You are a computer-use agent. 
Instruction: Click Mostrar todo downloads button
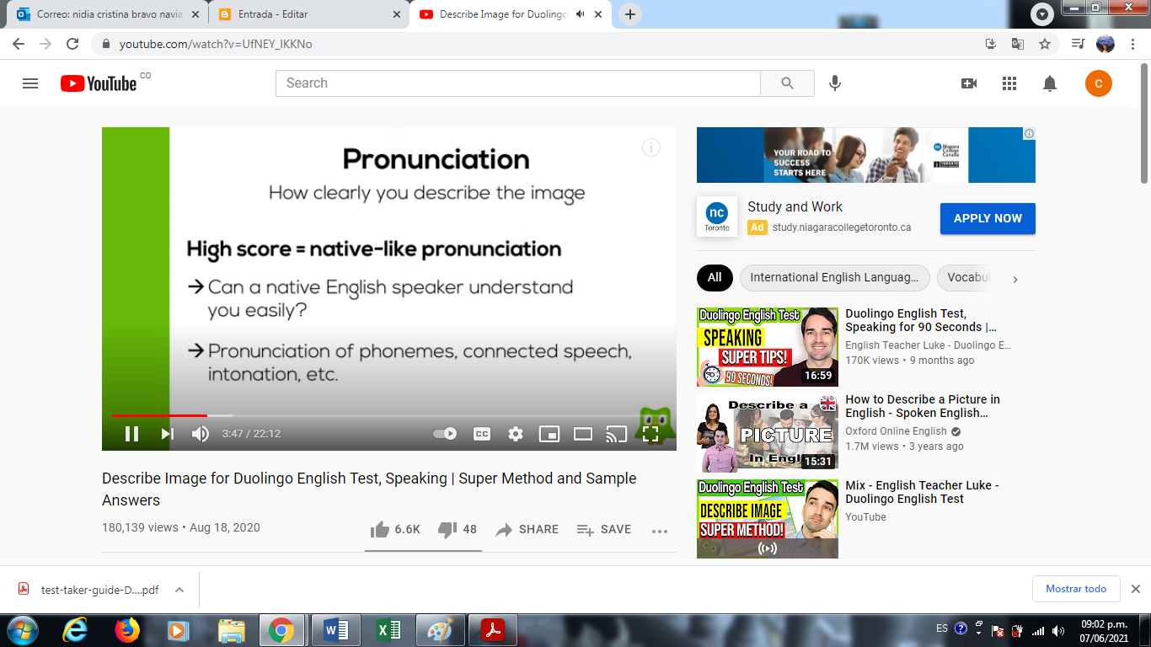click(x=1076, y=589)
